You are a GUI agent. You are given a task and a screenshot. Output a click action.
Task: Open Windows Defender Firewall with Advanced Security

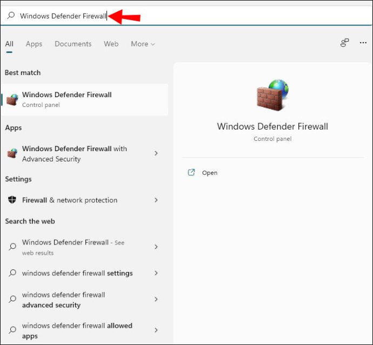point(85,153)
